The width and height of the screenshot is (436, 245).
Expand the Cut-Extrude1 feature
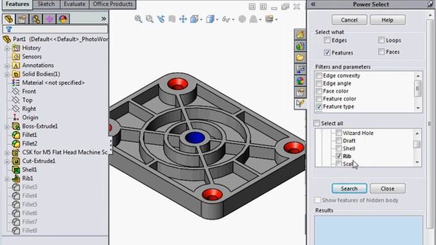tap(7, 161)
